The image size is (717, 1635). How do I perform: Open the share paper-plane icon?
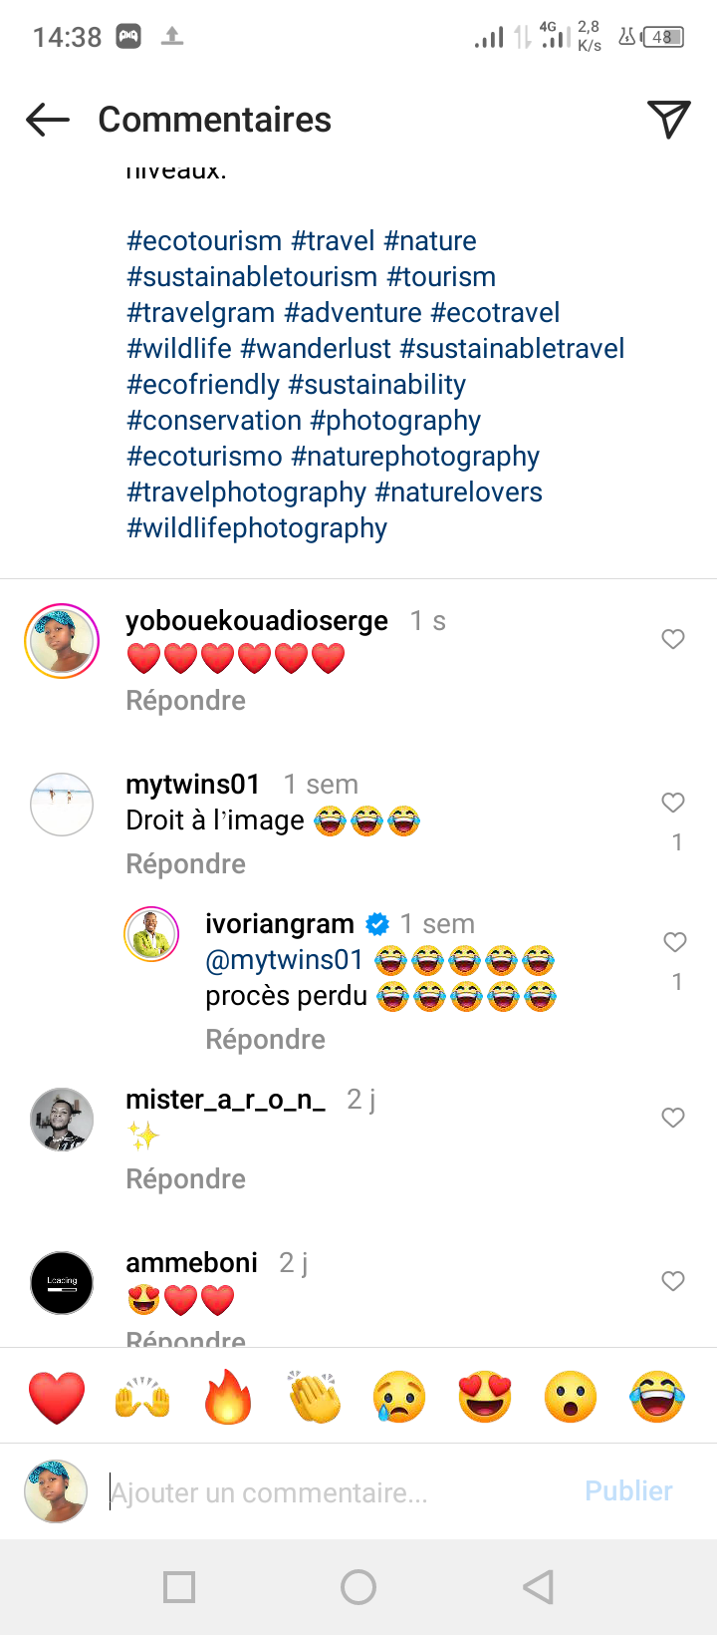click(669, 120)
